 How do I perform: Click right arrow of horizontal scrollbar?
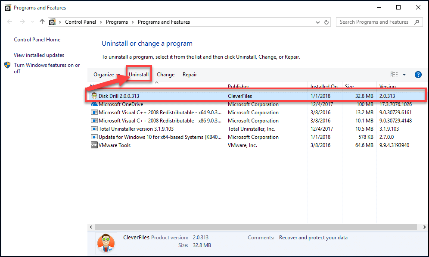[x=424, y=227]
